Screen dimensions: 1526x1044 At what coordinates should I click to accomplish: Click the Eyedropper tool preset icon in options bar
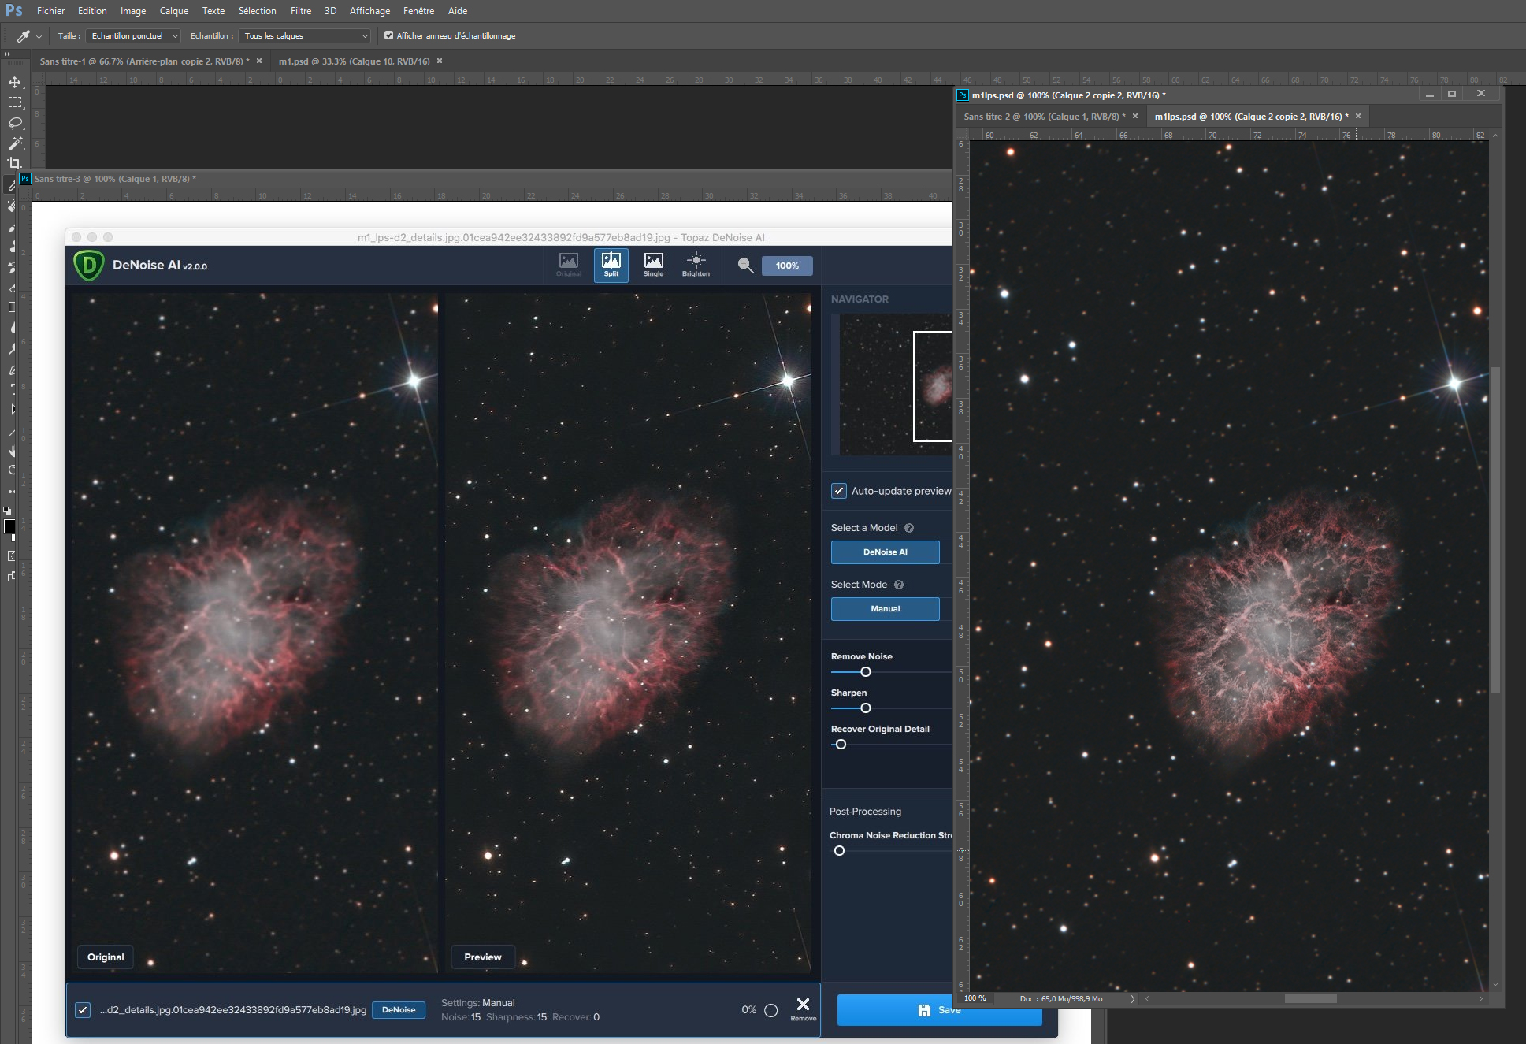click(x=24, y=35)
